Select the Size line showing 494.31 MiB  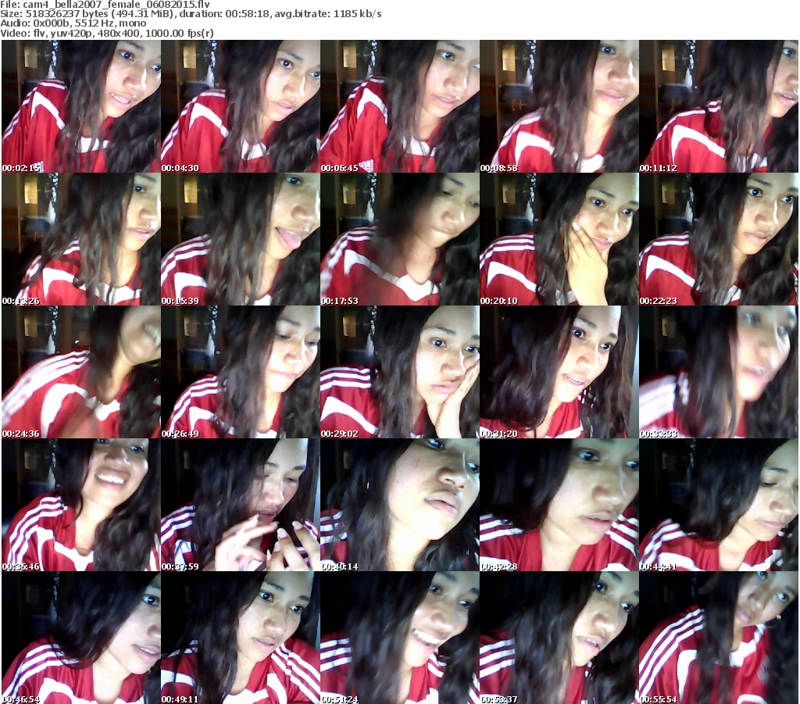pyautogui.click(x=191, y=14)
